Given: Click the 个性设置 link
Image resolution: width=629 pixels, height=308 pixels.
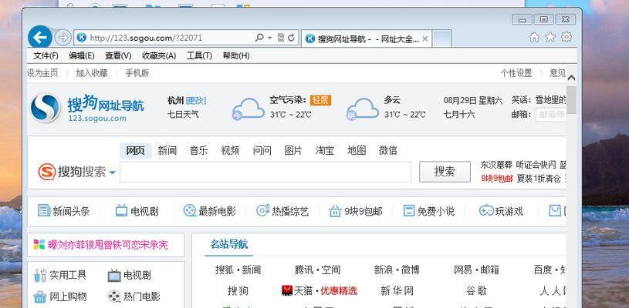Looking at the screenshot, I should (x=516, y=73).
